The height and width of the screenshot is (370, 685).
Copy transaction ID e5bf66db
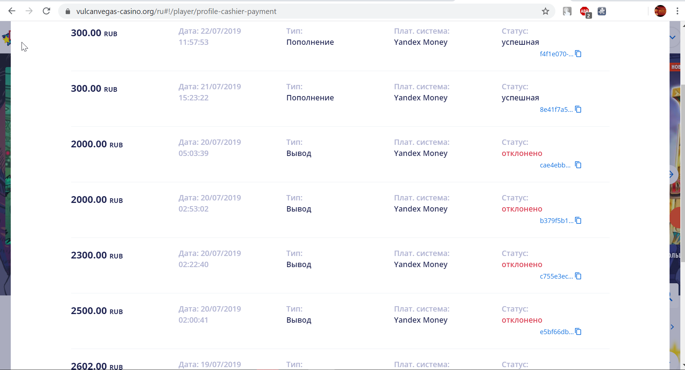(578, 332)
